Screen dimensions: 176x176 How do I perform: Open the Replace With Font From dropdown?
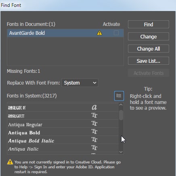tap(80, 83)
